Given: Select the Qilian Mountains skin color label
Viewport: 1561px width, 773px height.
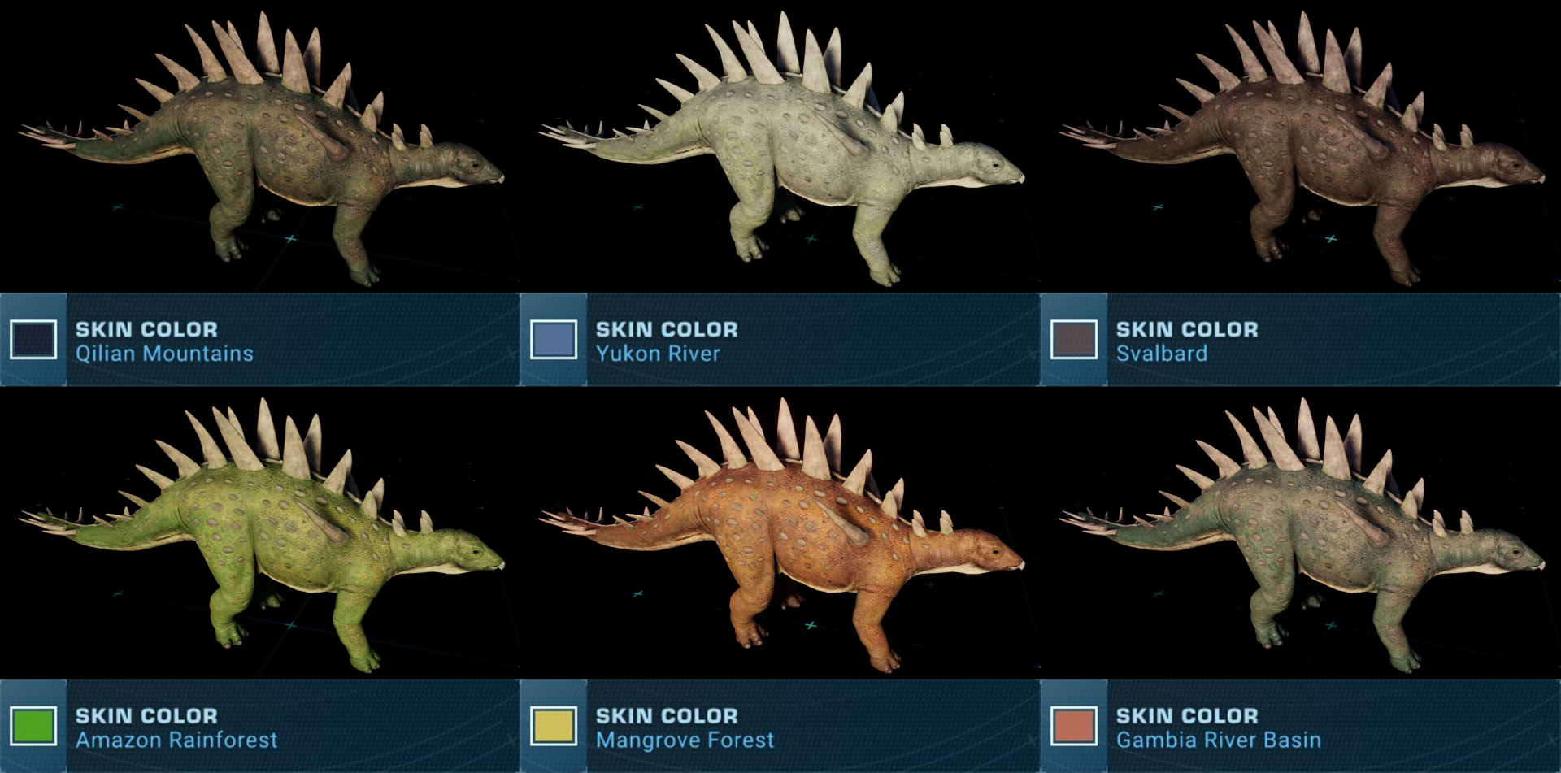Looking at the screenshot, I should coord(164,354).
